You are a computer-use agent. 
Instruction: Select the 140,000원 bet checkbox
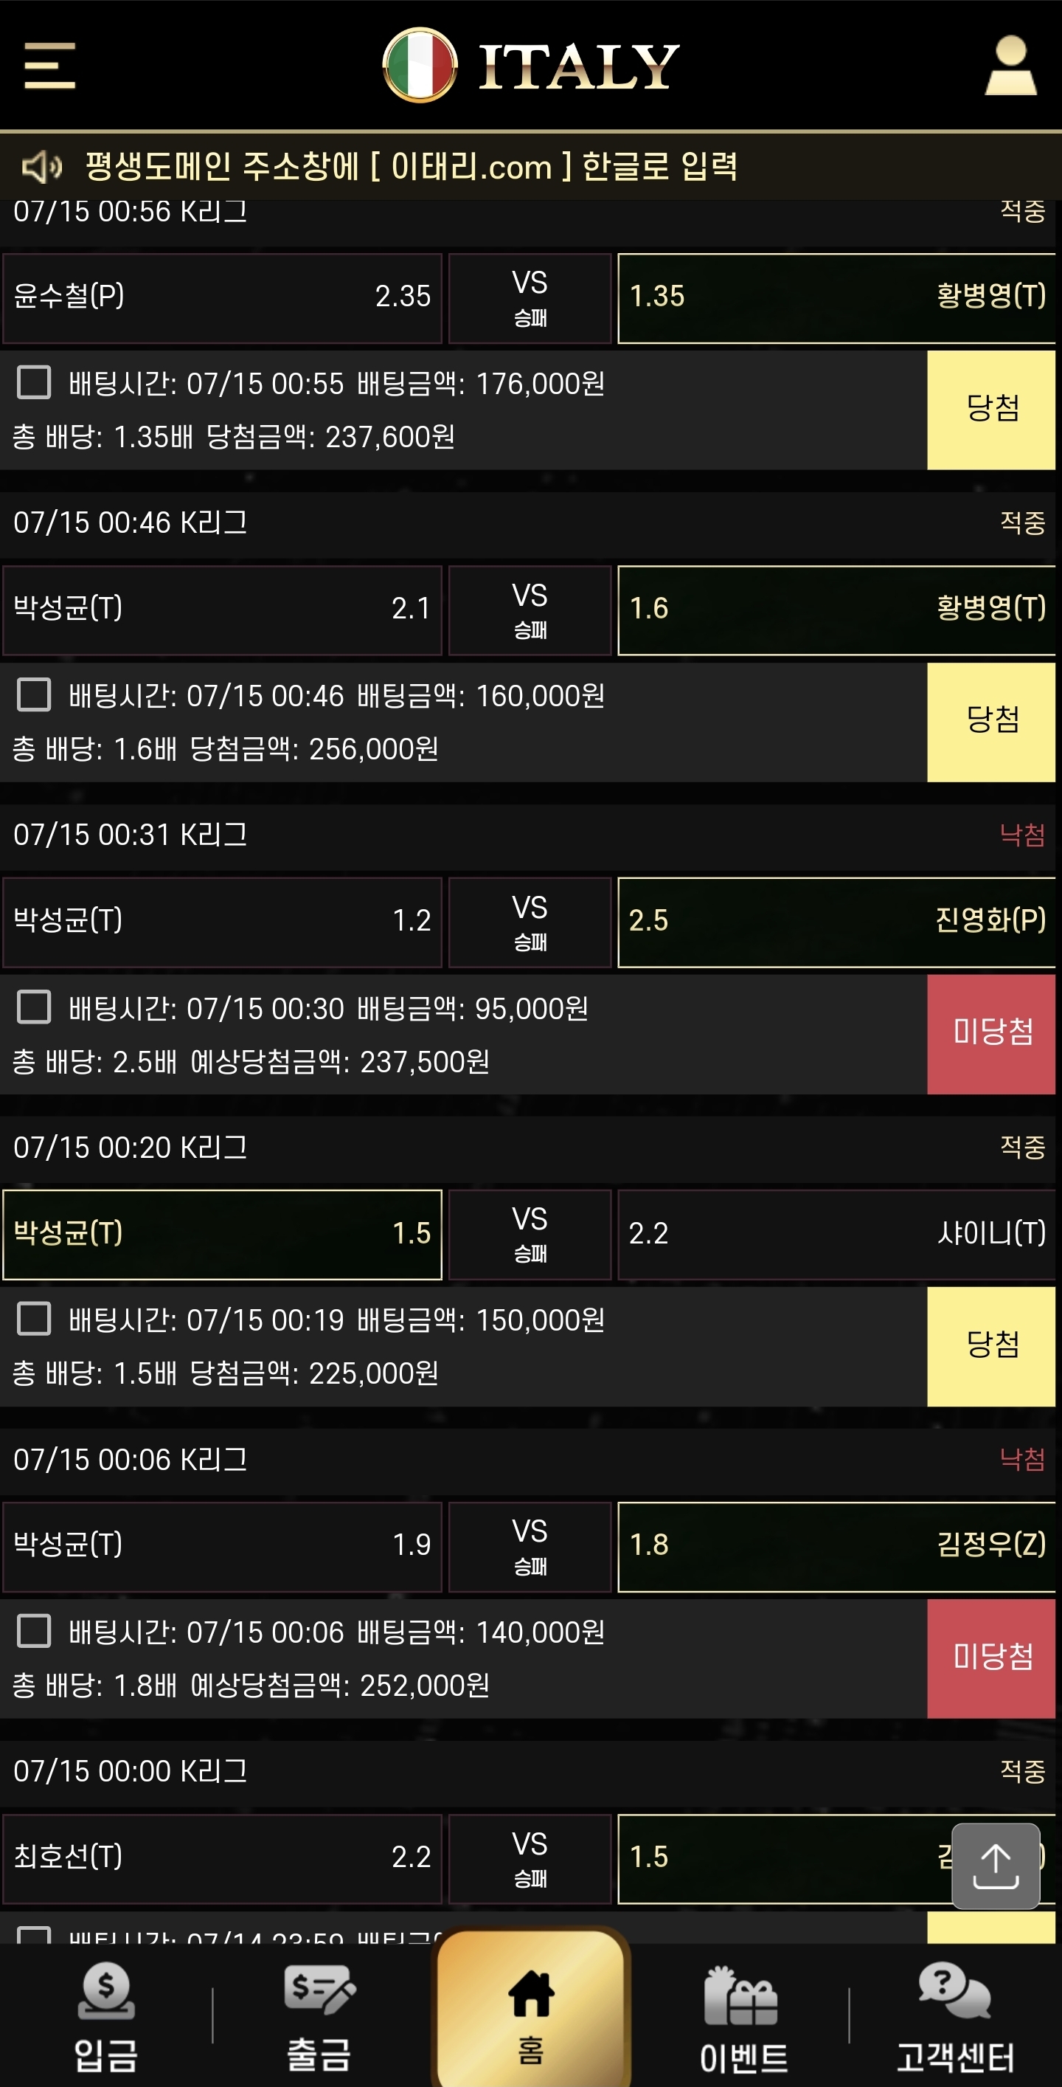[34, 1631]
